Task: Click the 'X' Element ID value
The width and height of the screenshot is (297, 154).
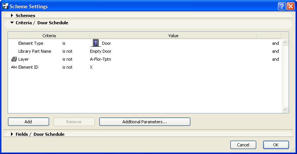Action: [x=91, y=67]
